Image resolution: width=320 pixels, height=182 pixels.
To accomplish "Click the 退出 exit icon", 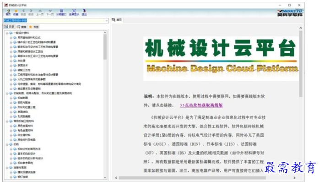I will 84,12.
